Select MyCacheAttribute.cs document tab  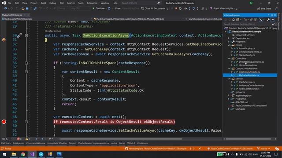[x=12, y=15]
